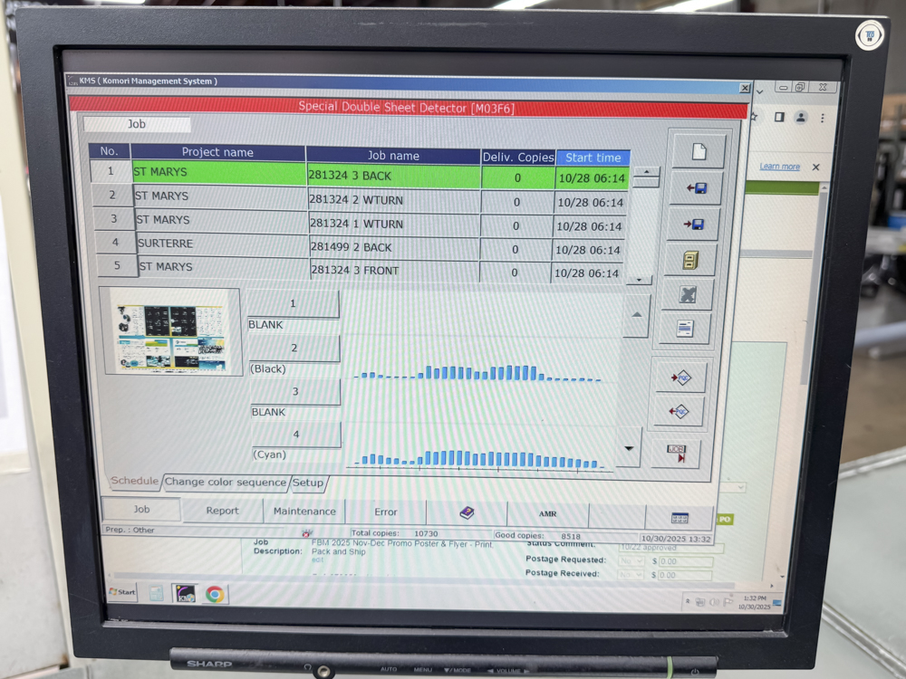The image size is (906, 679).
Task: Click the job details list icon
Action: (x=685, y=330)
